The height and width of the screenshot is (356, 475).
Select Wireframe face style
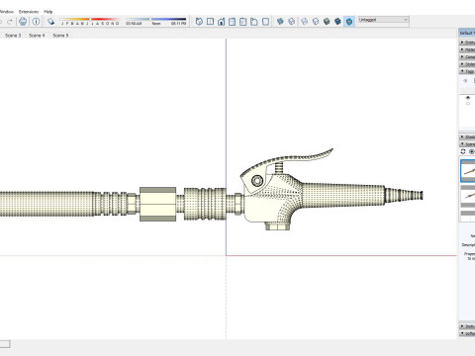(x=305, y=22)
